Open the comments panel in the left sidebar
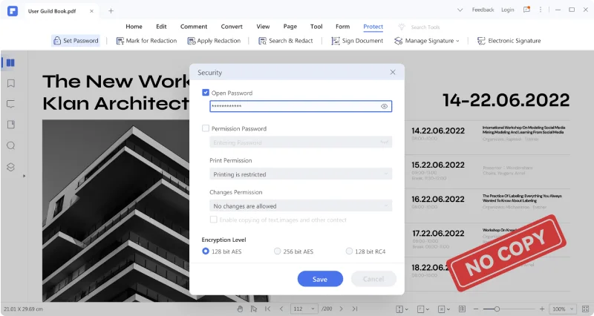The width and height of the screenshot is (594, 316). tap(11, 104)
